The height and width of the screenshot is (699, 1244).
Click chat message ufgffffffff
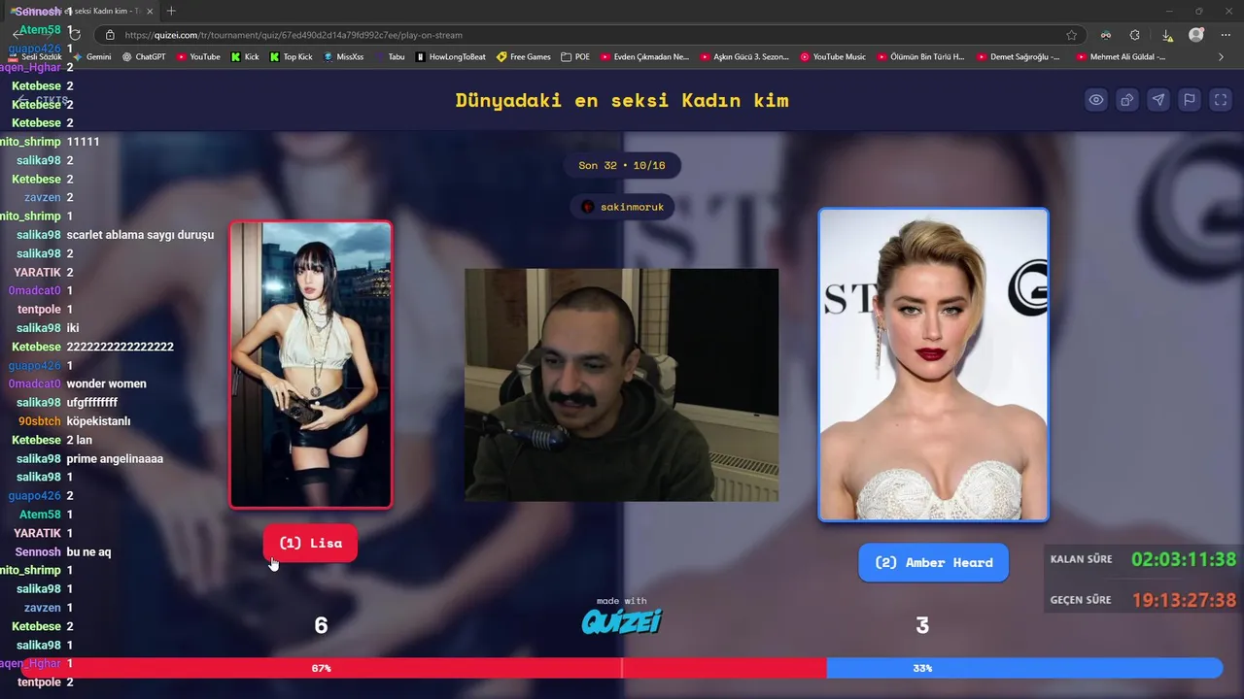pos(92,402)
